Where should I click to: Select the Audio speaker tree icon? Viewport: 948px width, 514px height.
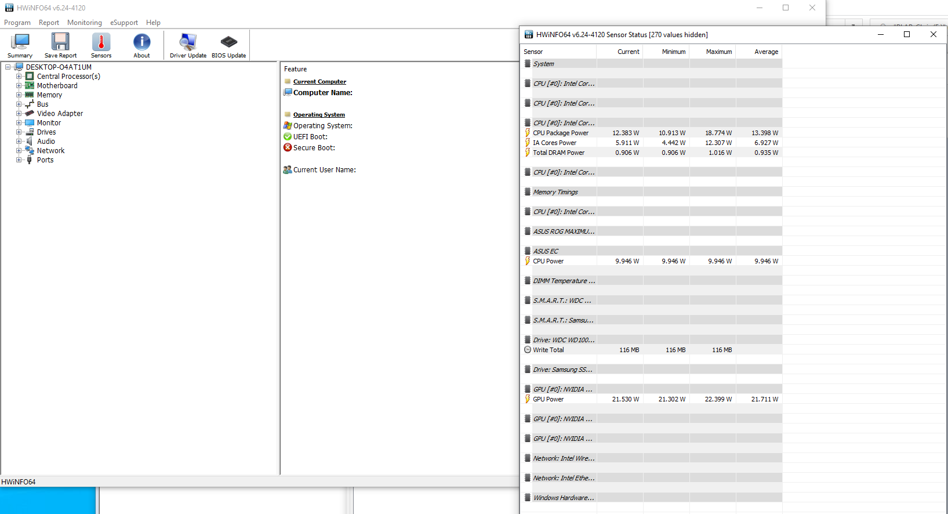pyautogui.click(x=30, y=141)
